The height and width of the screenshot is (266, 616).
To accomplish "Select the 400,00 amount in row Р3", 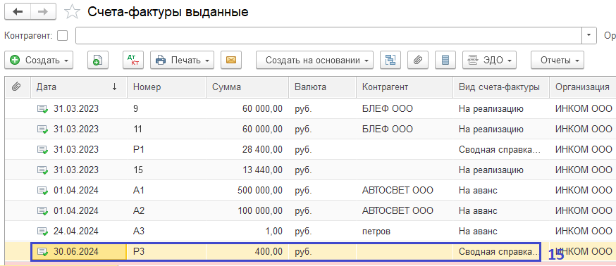I will pos(247,252).
